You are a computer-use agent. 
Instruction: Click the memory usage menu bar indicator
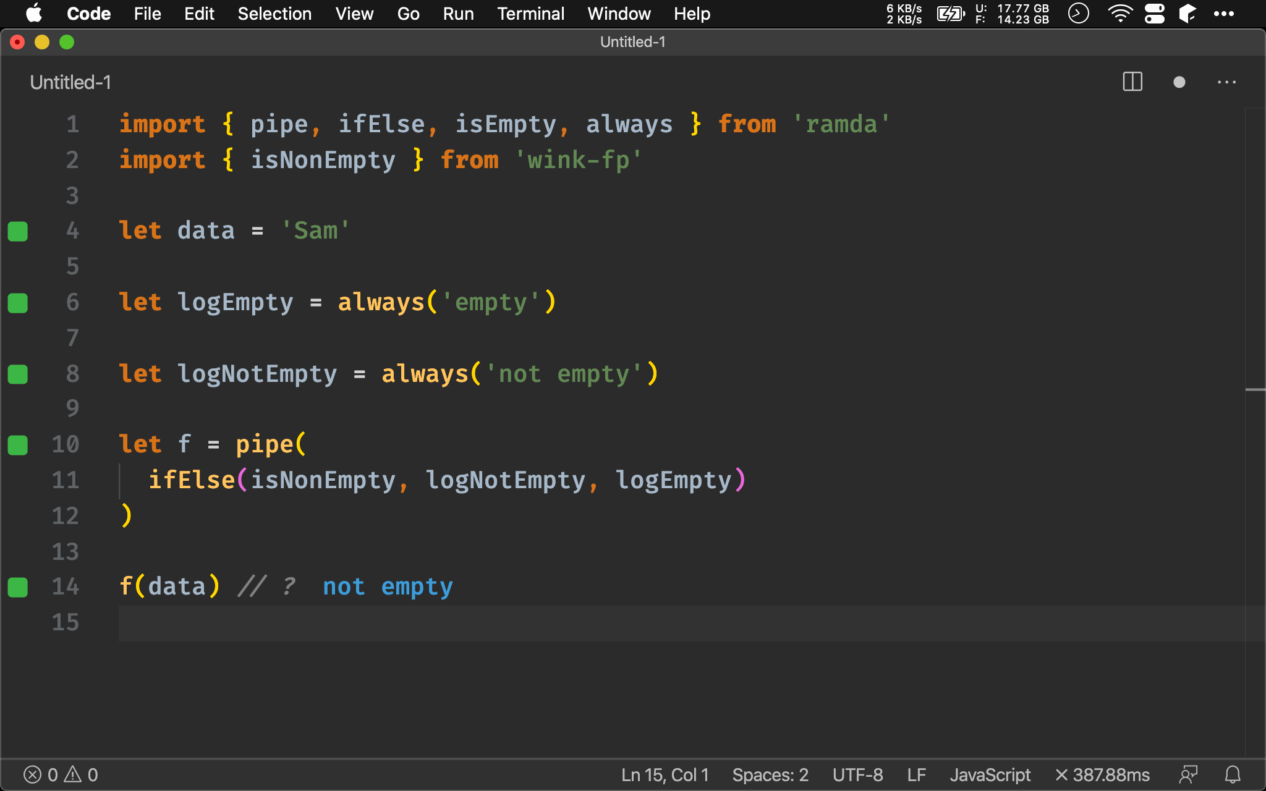(x=1012, y=14)
